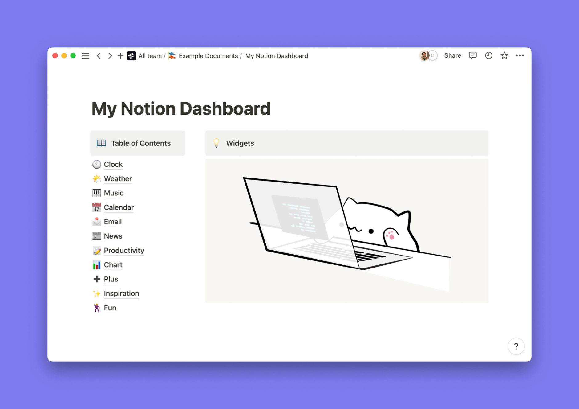The width and height of the screenshot is (579, 409).
Task: Click the D guest avatar circle
Action: [x=433, y=55]
